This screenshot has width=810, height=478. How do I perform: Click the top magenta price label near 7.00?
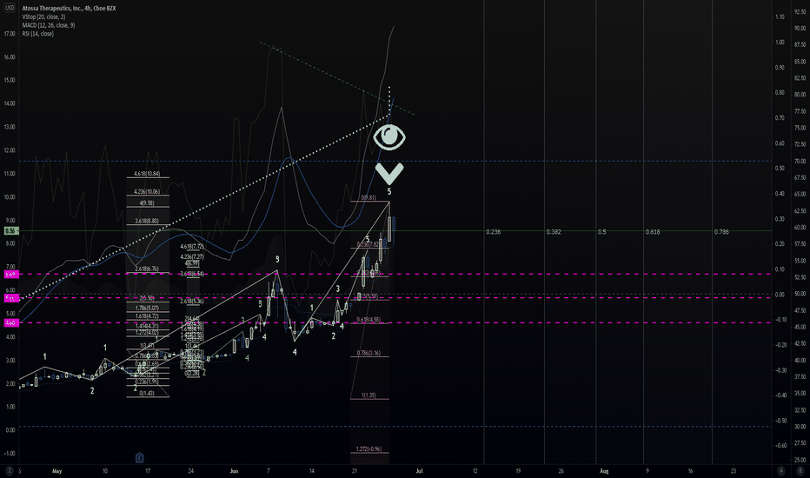point(11,275)
